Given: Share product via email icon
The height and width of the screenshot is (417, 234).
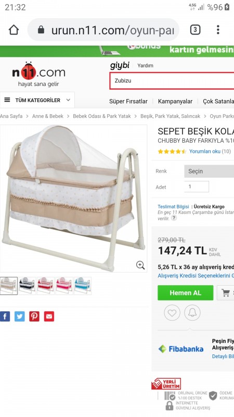Looking at the screenshot, I should click(49, 316).
